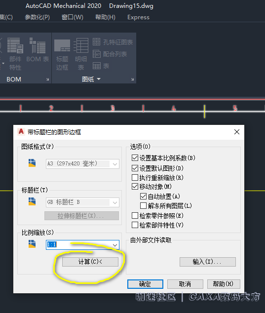
Task: Click the 拉伸标题栏(X)... button
Action: click(x=81, y=216)
